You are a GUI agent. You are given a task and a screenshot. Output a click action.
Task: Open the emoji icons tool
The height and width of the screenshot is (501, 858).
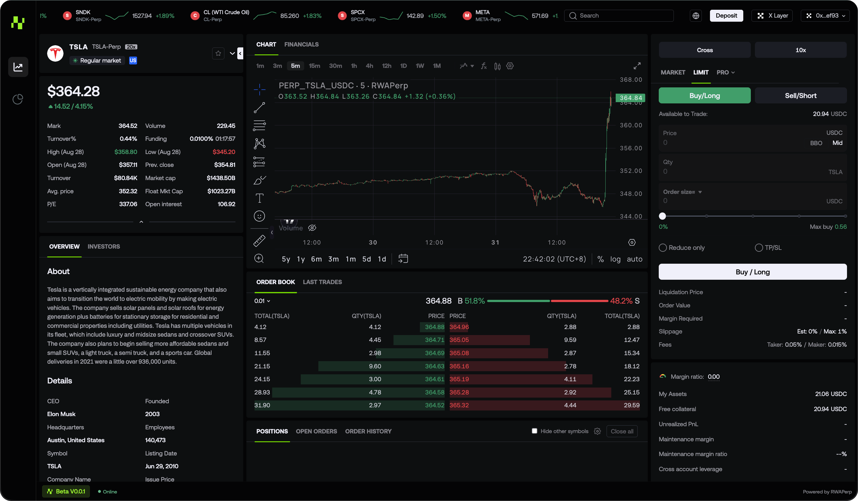(x=260, y=216)
